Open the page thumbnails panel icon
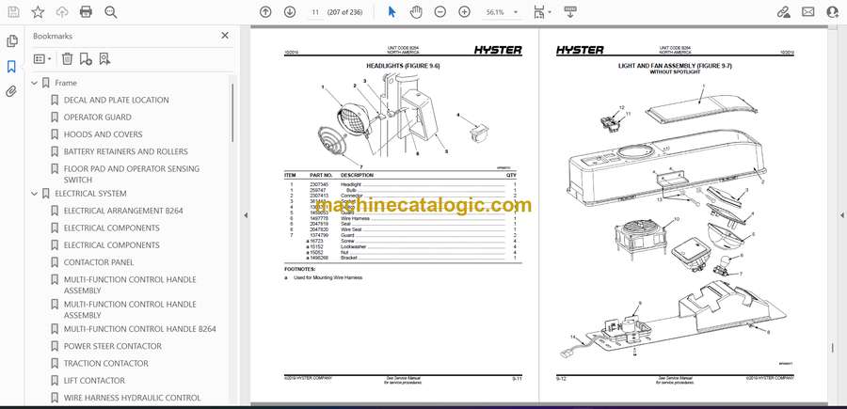Image resolution: width=847 pixels, height=409 pixels. (x=12, y=41)
